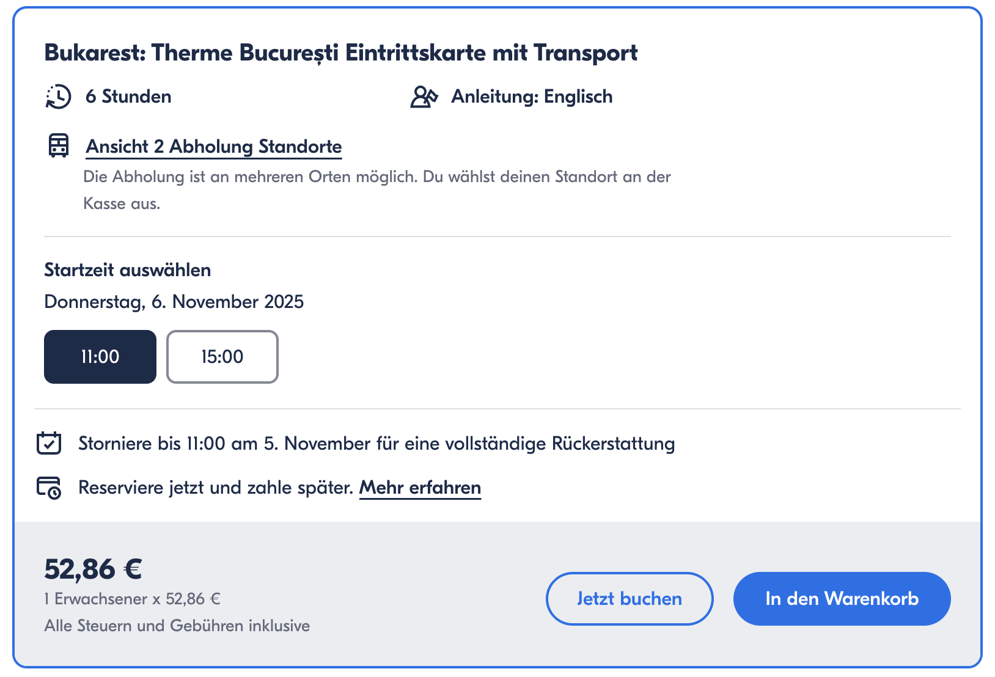Click the clock duration icon

click(59, 97)
